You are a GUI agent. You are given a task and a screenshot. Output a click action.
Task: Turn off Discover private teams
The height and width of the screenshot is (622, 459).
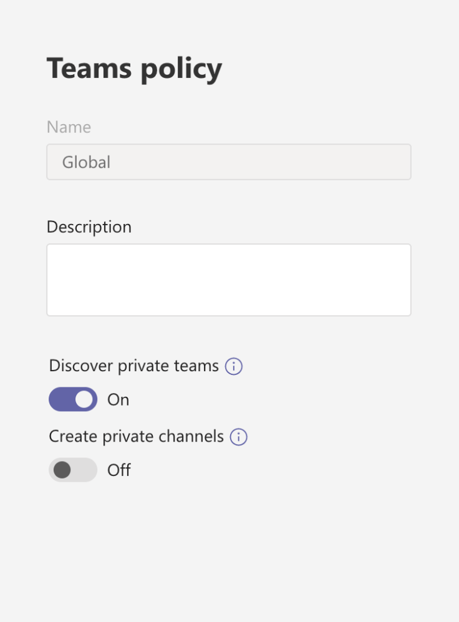tap(72, 399)
